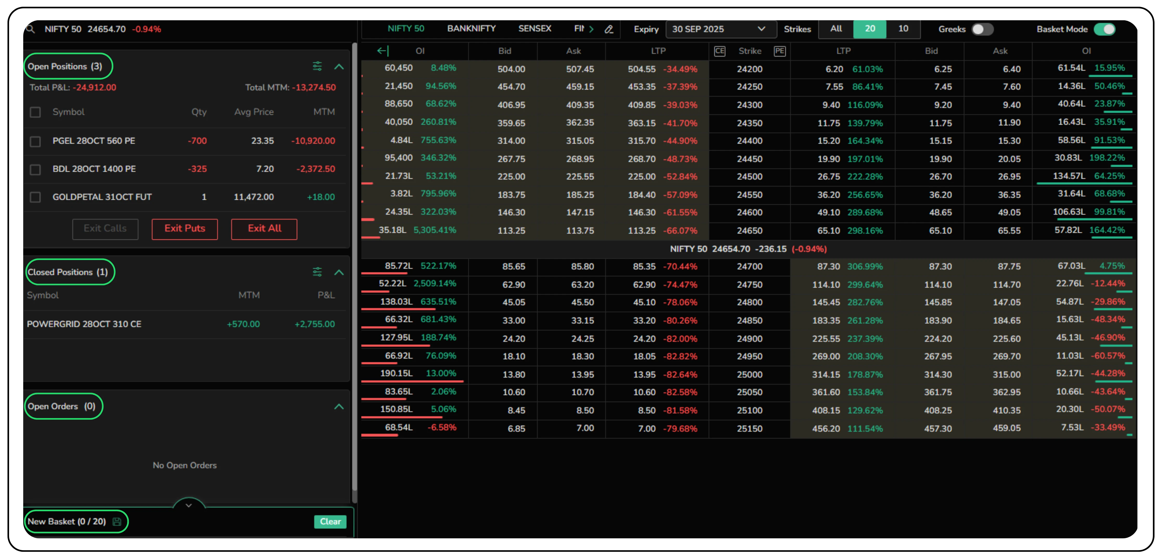Click the save basket icon

point(117,522)
